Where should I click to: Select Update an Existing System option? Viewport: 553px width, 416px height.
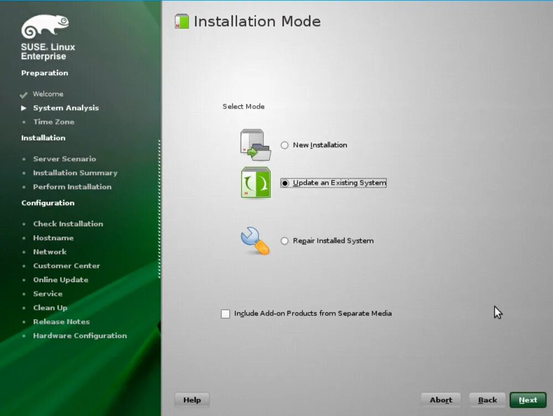point(333,183)
